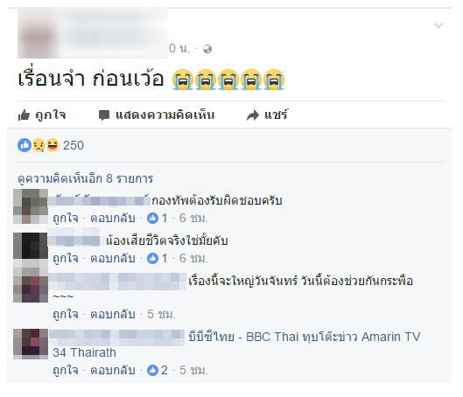The height and width of the screenshot is (397, 463).
Task: Click the avatar of the first commenter
Action: [x=31, y=206]
